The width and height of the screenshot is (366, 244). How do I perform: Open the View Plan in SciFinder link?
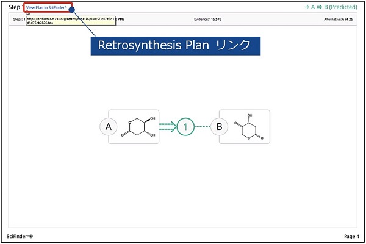(46, 8)
